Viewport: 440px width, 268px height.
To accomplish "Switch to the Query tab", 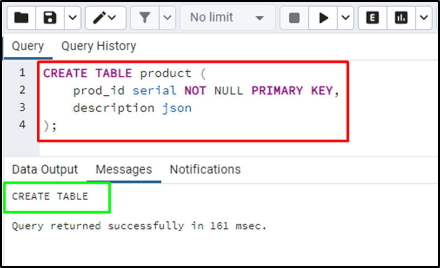I will (x=28, y=46).
